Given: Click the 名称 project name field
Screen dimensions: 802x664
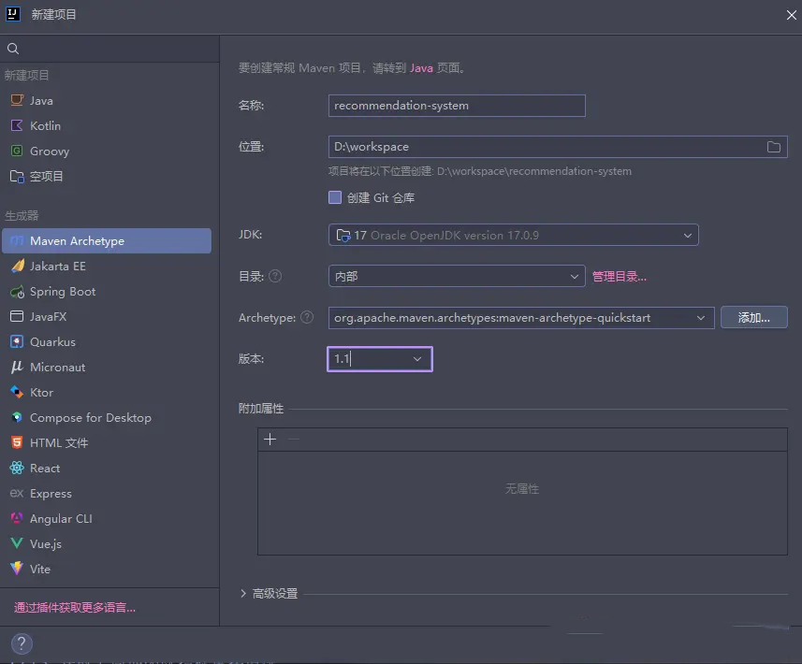Looking at the screenshot, I should pyautogui.click(x=457, y=106).
